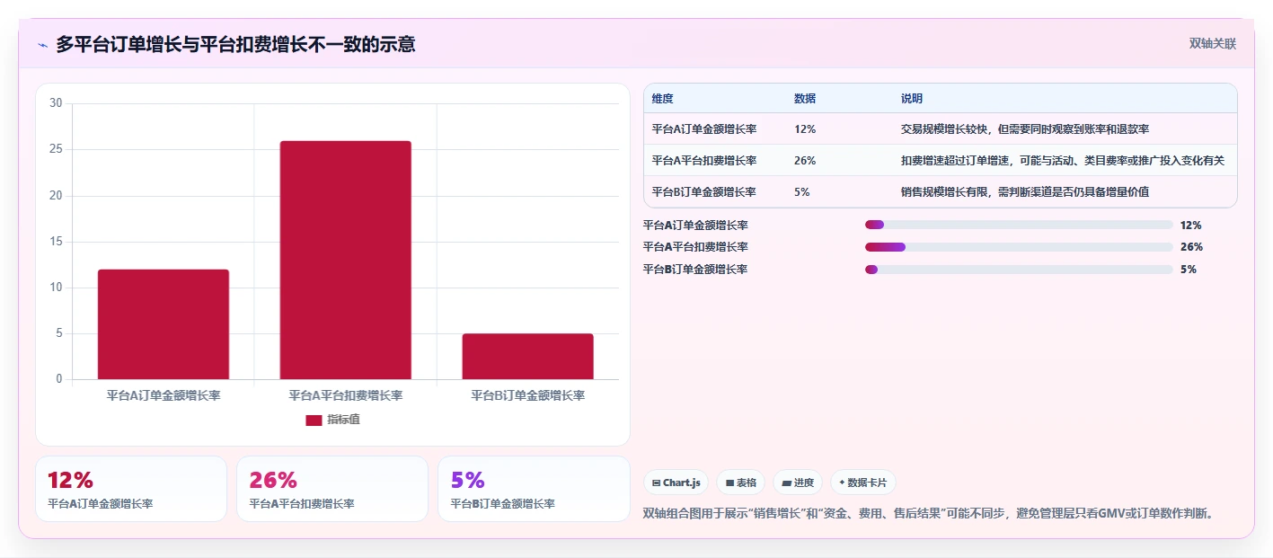
Task: Select the 进度 chip
Action: pyautogui.click(x=798, y=483)
